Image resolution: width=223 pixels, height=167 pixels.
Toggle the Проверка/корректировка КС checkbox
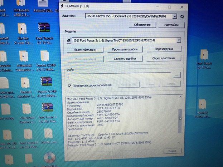click(x=70, y=85)
